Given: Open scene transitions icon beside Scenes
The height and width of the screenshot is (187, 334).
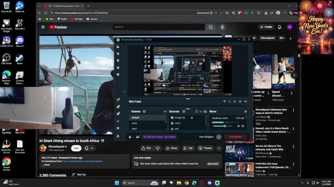Looking at the screenshot, I should pos(165,111).
